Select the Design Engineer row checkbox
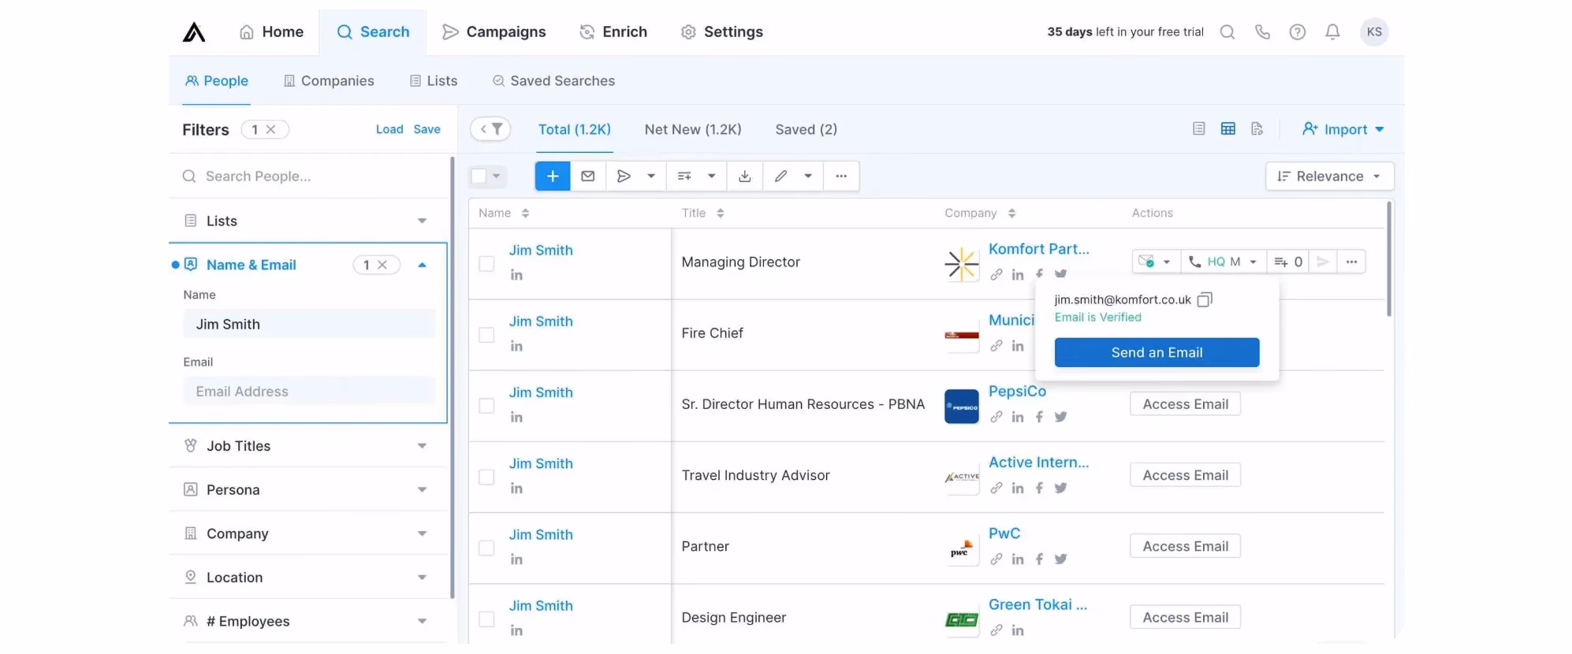The height and width of the screenshot is (654, 1572). point(486,619)
